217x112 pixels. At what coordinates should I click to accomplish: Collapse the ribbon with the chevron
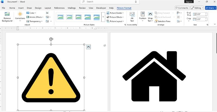pos(215,24)
